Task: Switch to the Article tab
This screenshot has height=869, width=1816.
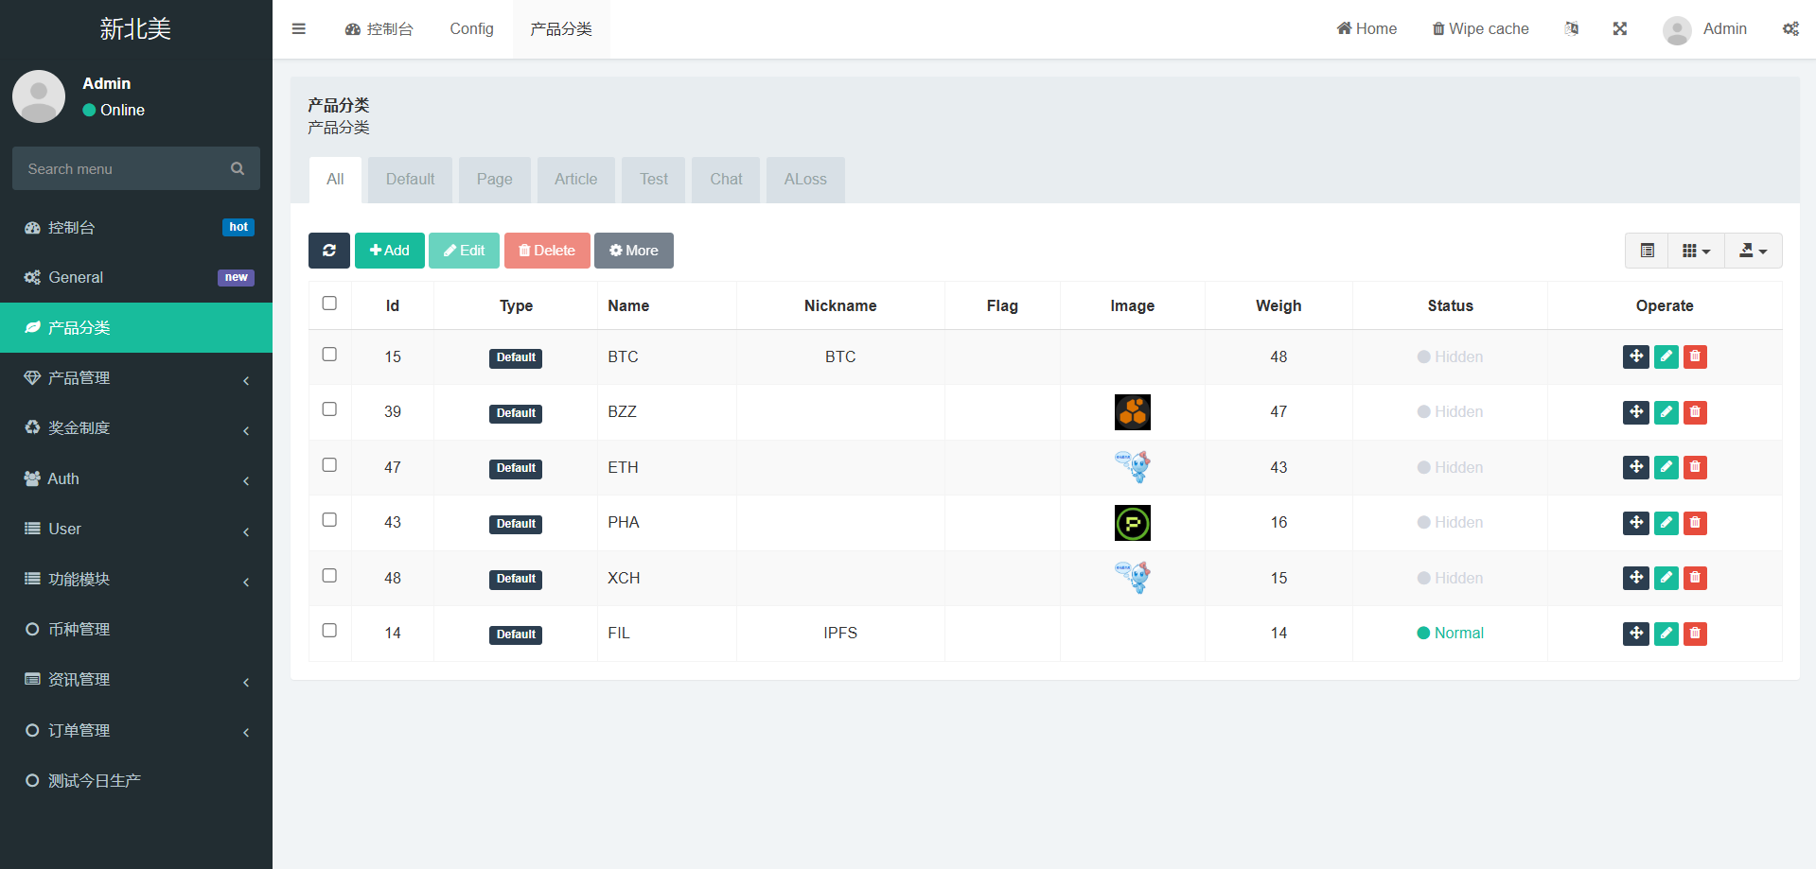Action: [x=575, y=180]
